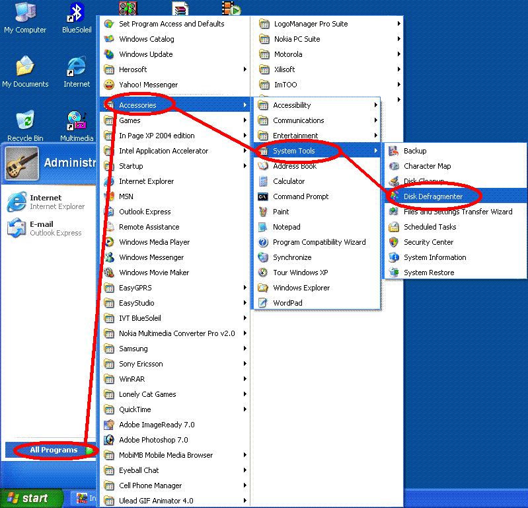Open the Accessories menu entry

point(174,105)
